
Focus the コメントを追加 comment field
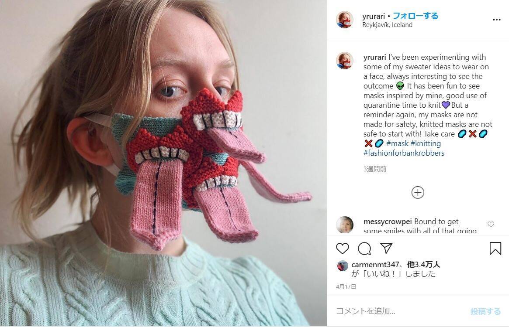point(393,311)
